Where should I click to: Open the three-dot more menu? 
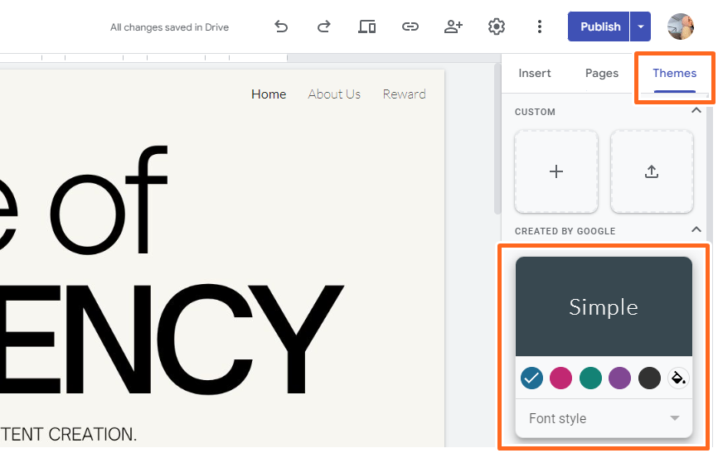540,27
